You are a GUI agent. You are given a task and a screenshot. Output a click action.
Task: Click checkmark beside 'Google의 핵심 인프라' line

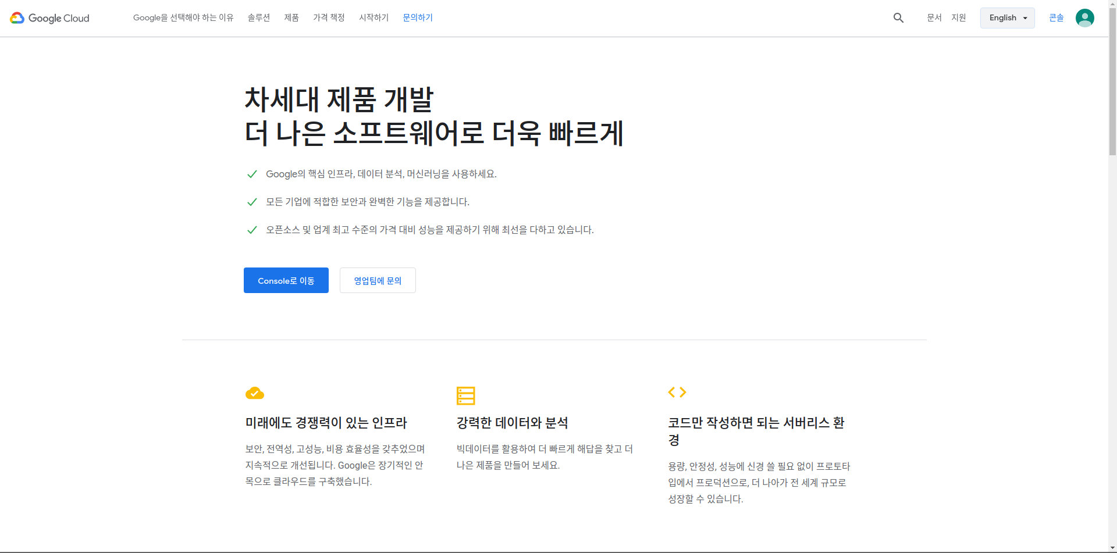pyautogui.click(x=252, y=174)
